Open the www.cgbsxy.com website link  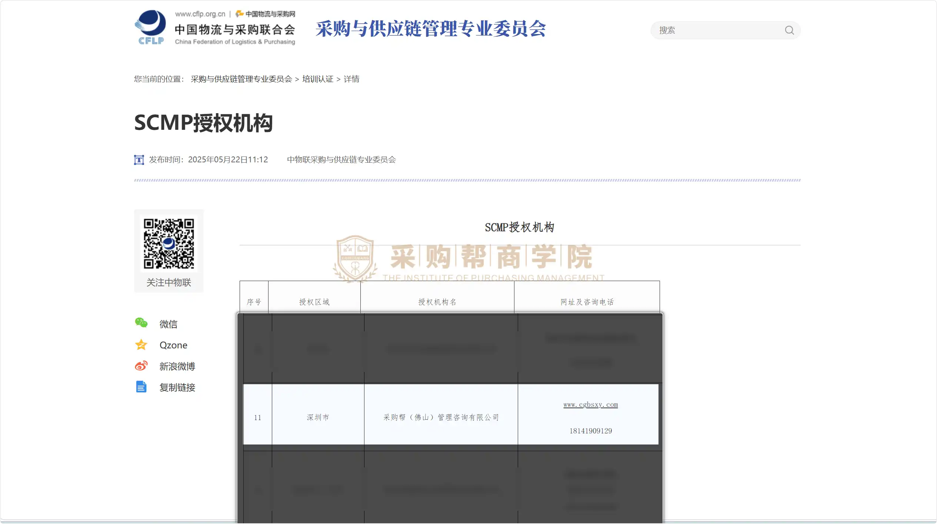[591, 405]
